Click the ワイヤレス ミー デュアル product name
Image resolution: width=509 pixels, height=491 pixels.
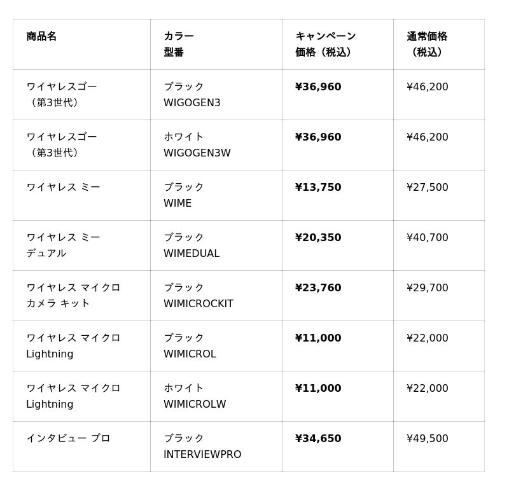click(x=63, y=245)
